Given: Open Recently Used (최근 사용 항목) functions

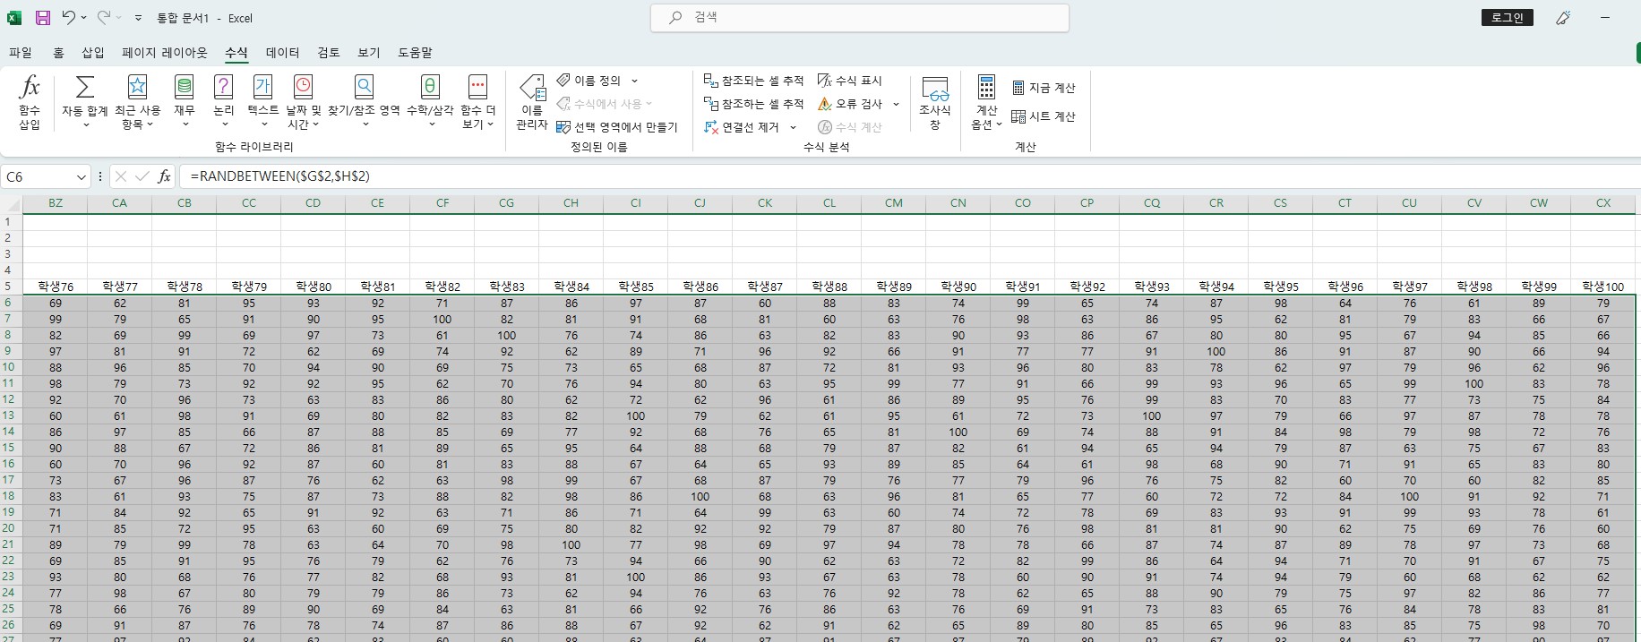Looking at the screenshot, I should pos(137,102).
